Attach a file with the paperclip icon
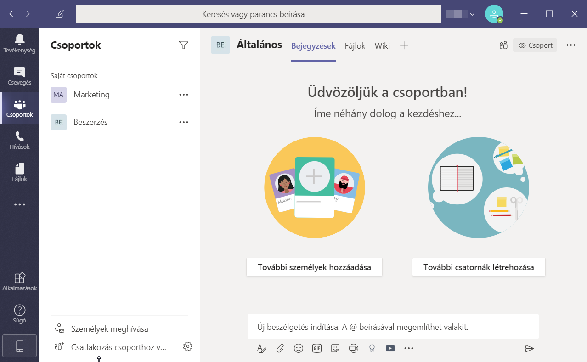 coord(280,348)
